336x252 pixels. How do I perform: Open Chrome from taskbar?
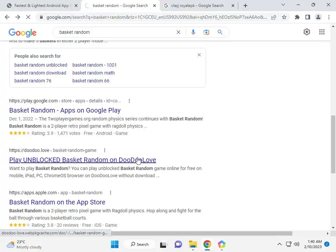(x=207, y=244)
